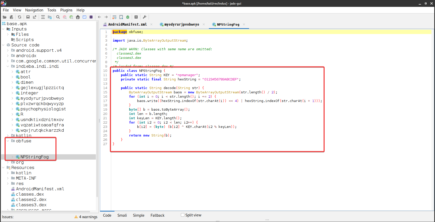Viewport: 435px width, 222px height.
Task: Select the AndroidManifest.xml resource in tree
Action: click(40, 189)
